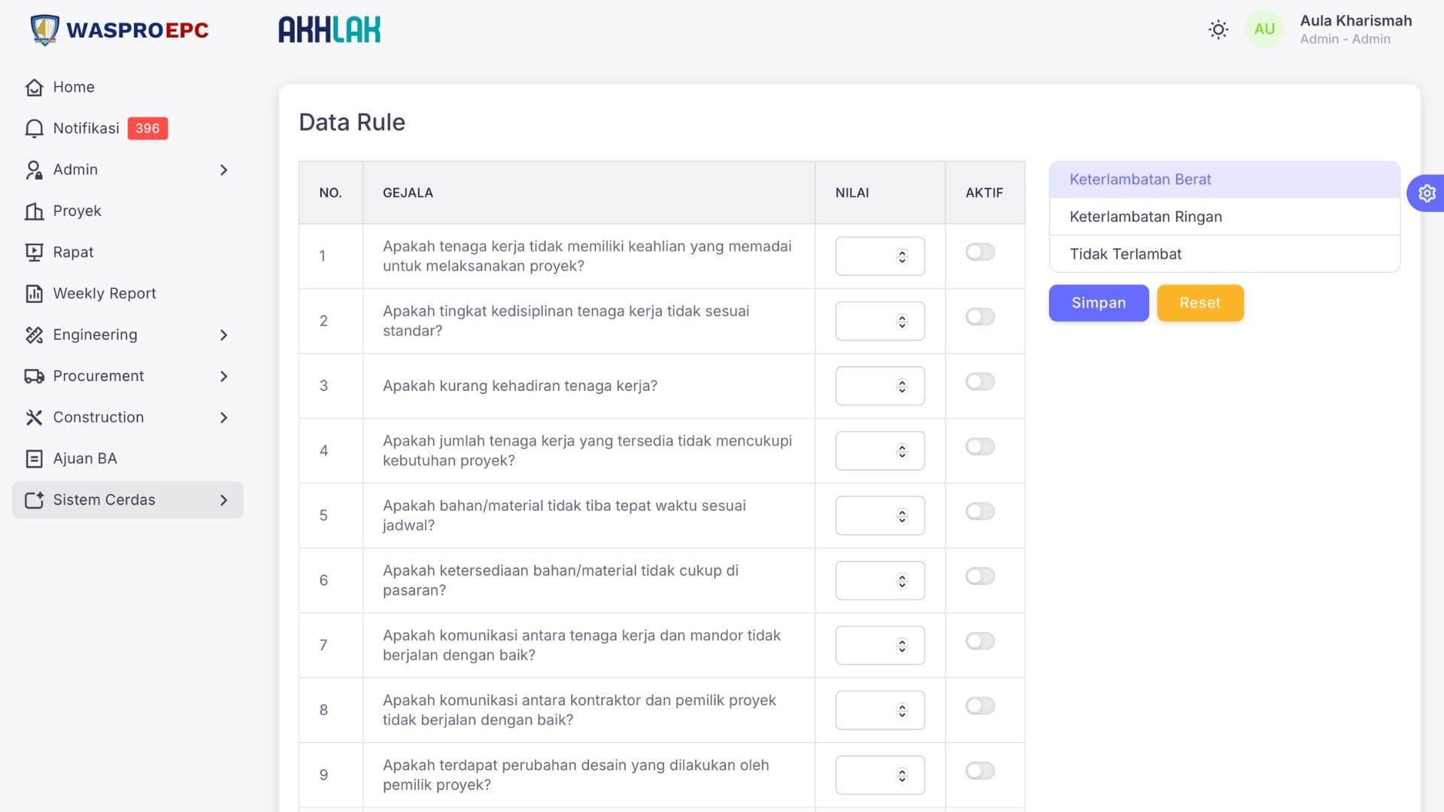
Task: Open Notifikasi via the bell icon
Action: (34, 129)
